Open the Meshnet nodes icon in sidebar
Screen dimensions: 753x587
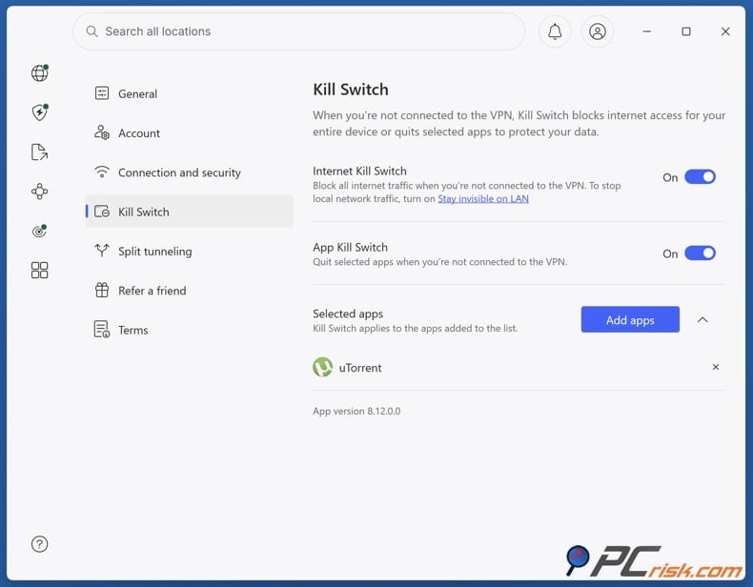(39, 191)
